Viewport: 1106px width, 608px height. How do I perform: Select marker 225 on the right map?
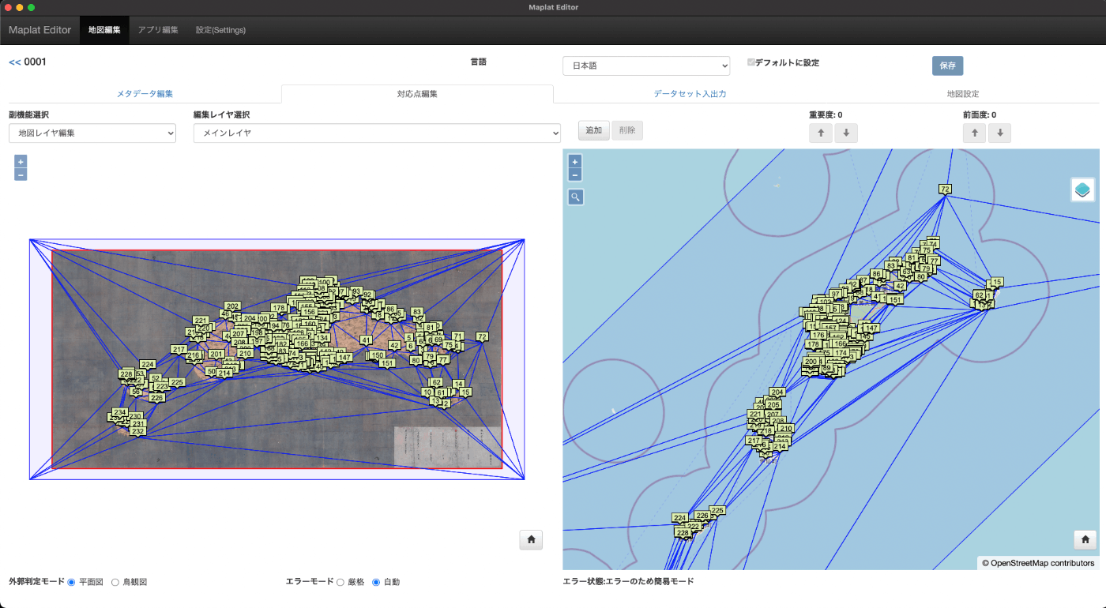click(717, 510)
